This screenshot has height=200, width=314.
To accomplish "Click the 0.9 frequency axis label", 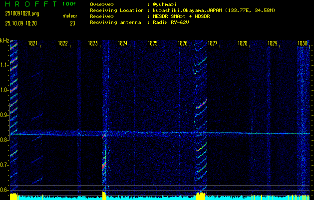I will (x=4, y=115).
